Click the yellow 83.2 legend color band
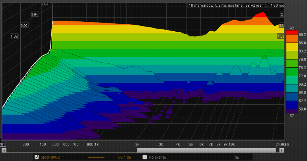This screenshot has height=161, width=307. click(292, 47)
